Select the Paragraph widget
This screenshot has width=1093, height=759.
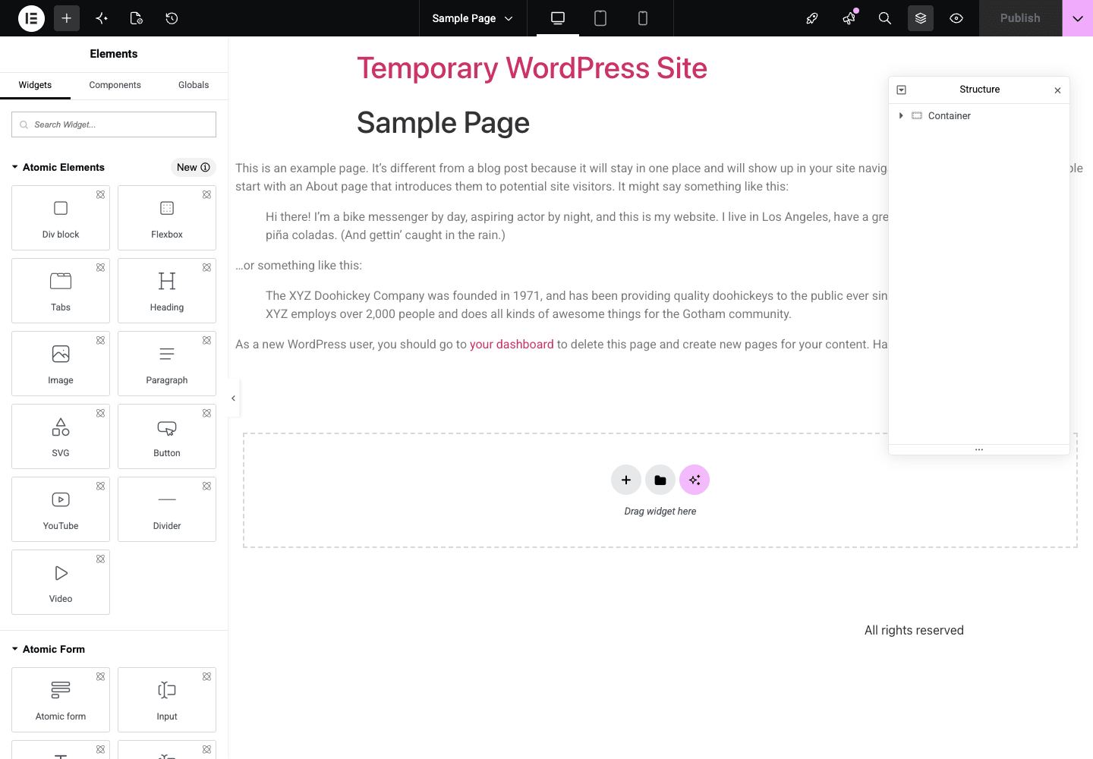167,364
